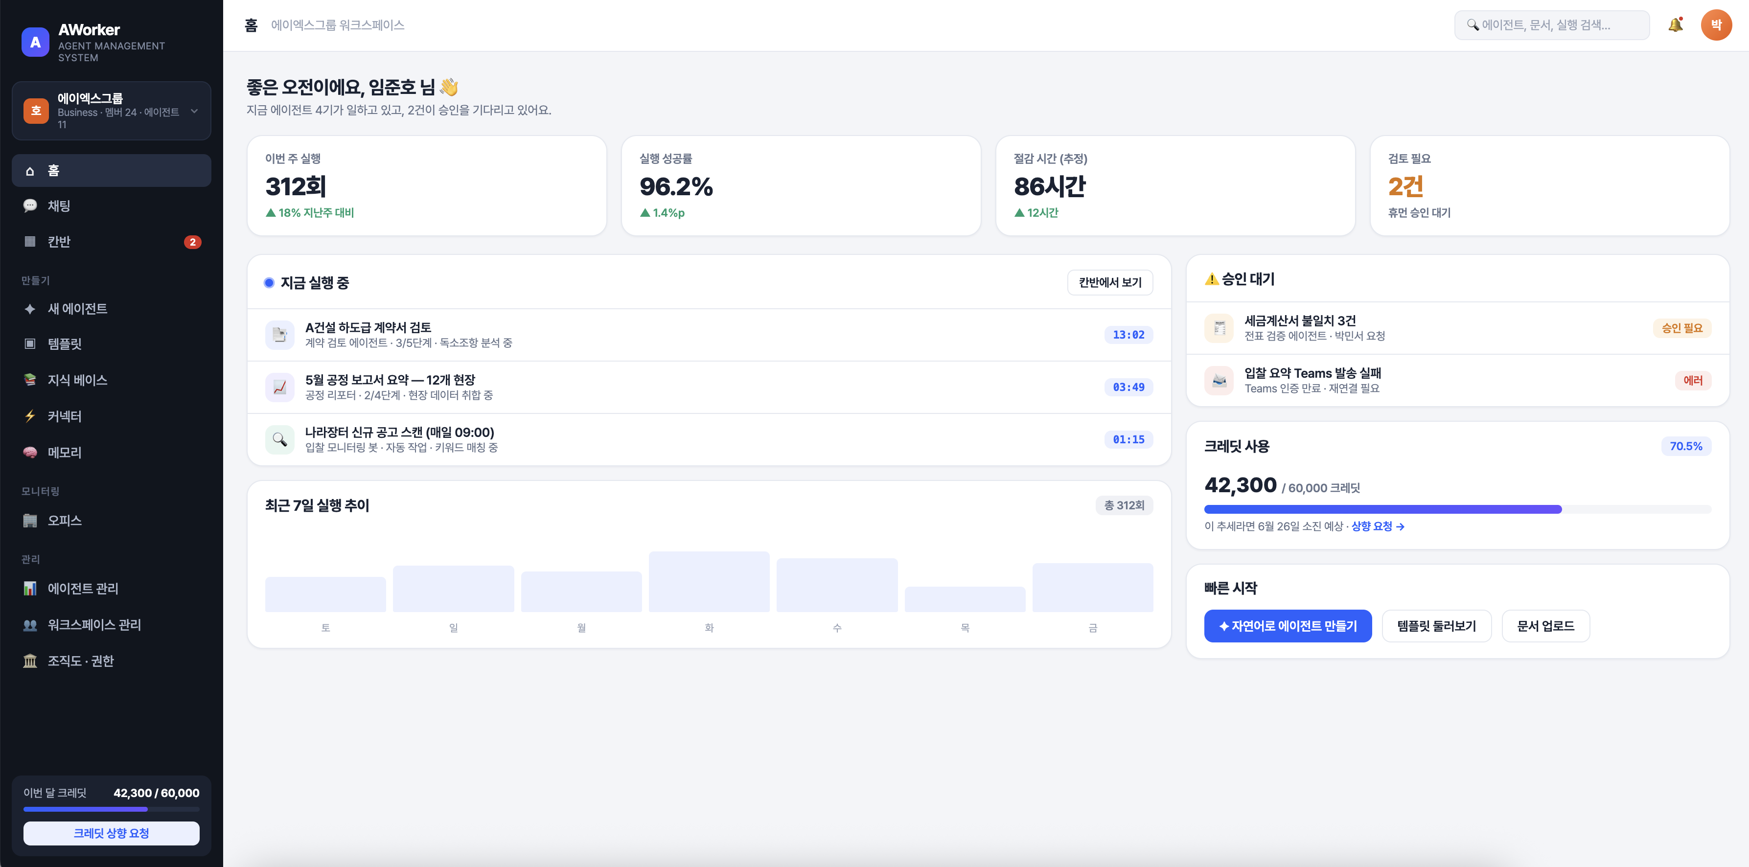Follow the 상향 요청 → link
Viewport: 1749px width, 867px height.
click(x=1378, y=526)
